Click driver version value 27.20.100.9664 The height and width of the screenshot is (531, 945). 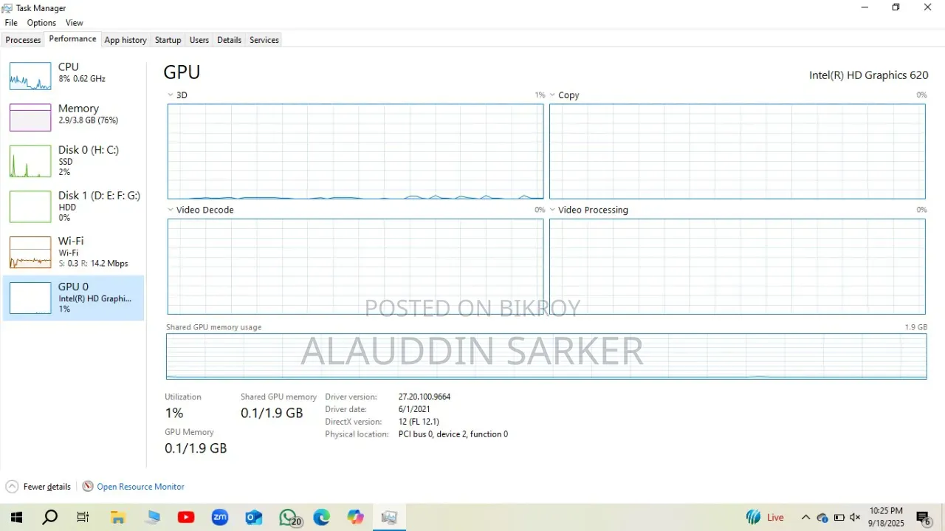coord(425,397)
